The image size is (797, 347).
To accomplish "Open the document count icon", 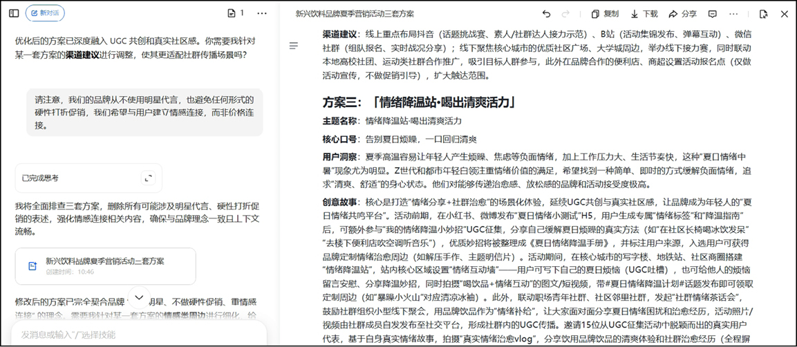I will point(235,13).
